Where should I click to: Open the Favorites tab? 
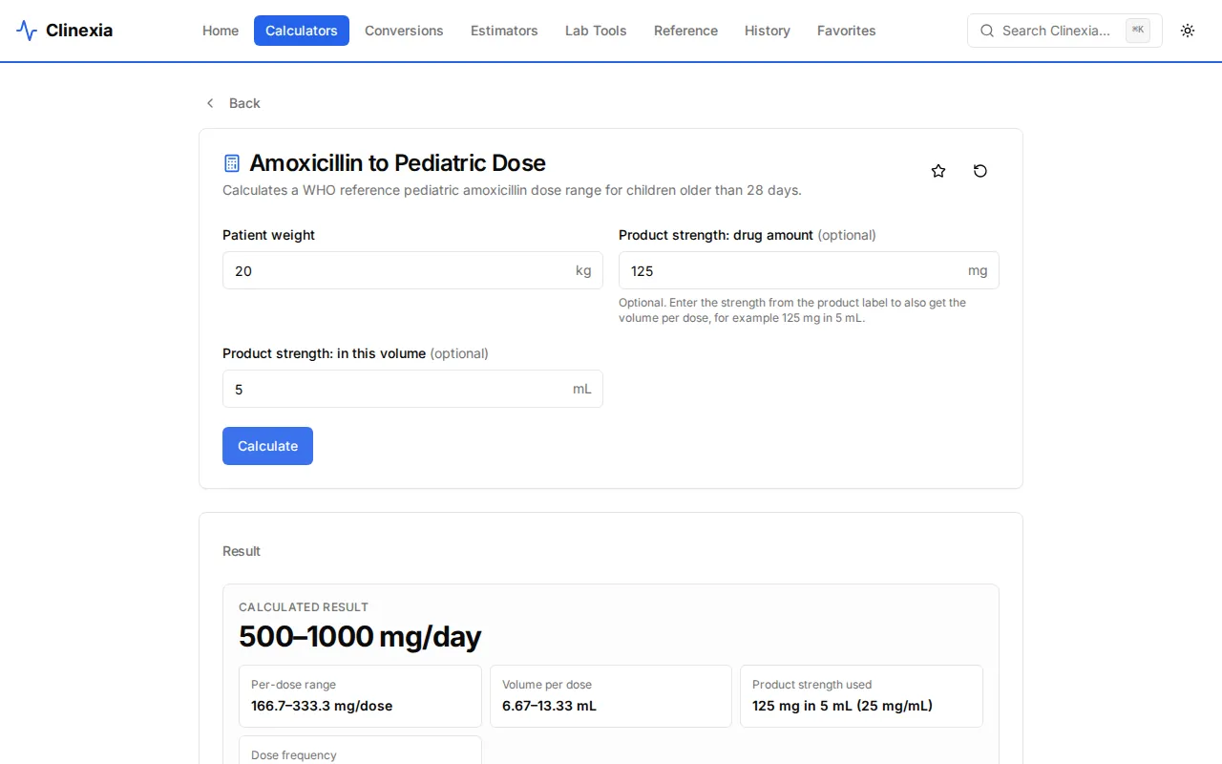(x=847, y=31)
